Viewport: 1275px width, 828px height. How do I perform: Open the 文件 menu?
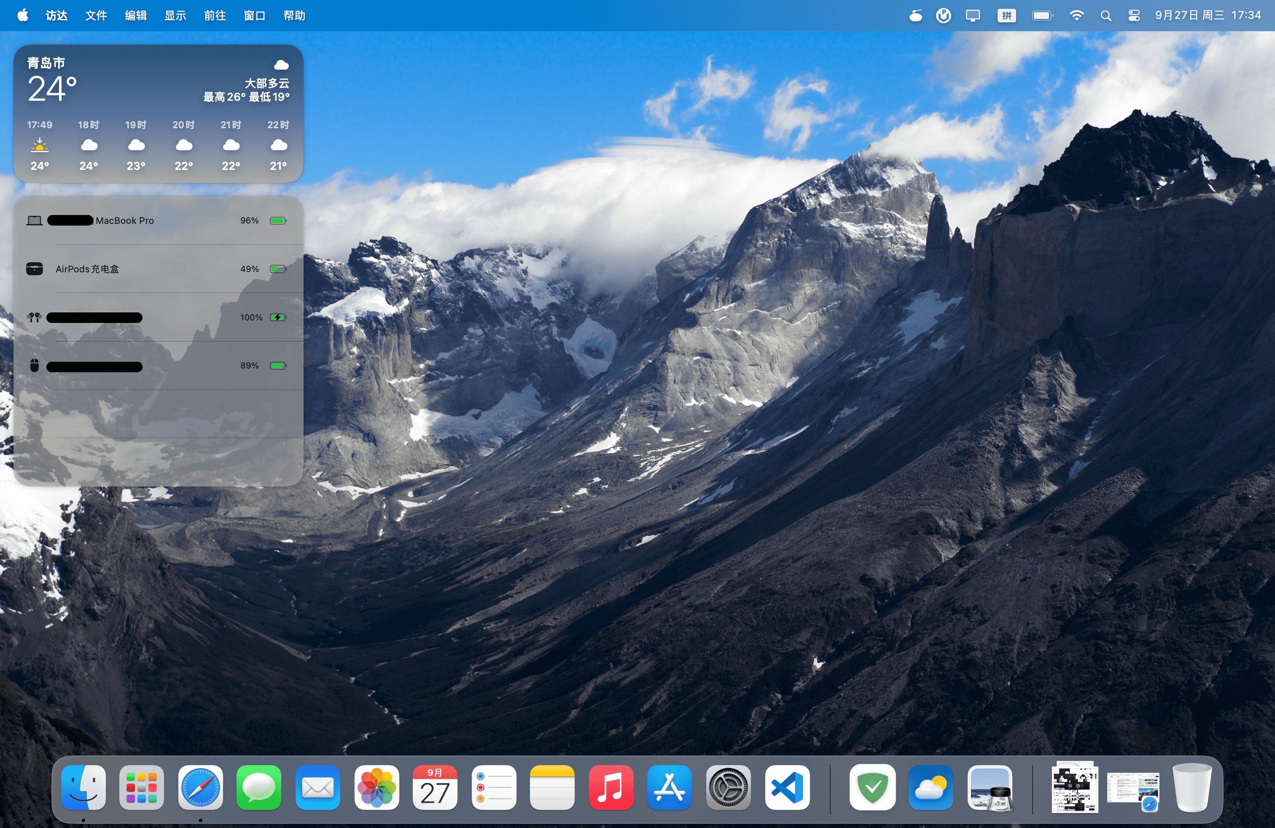coord(96,16)
